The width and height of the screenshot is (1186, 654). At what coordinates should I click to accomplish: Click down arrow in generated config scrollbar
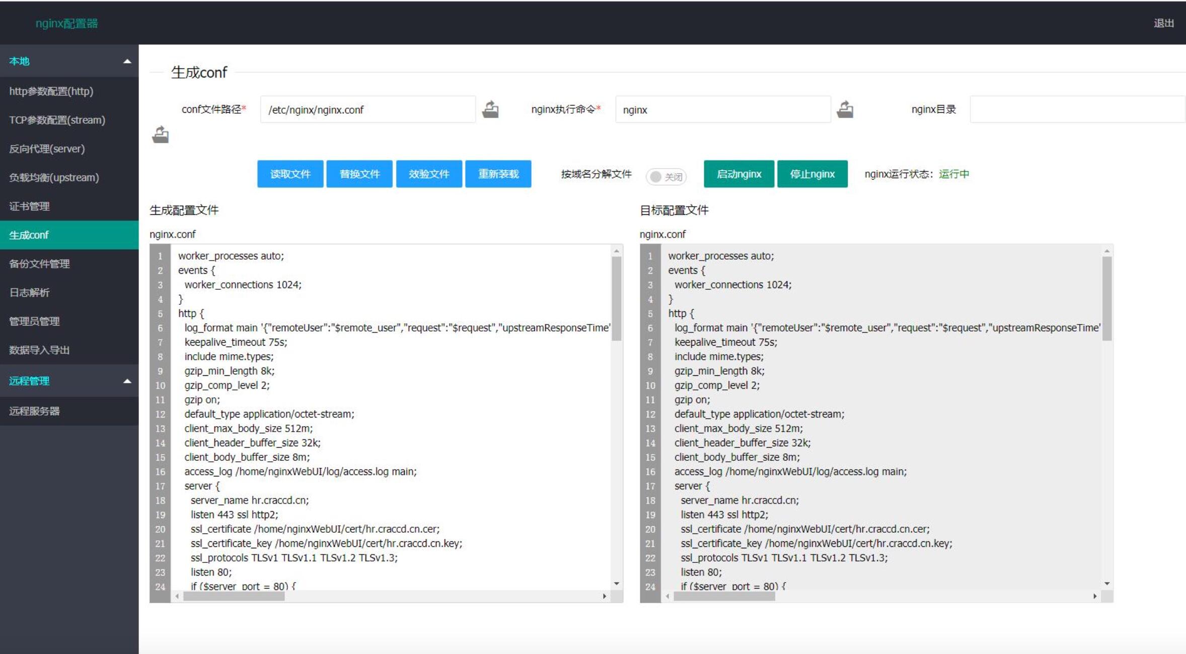pyautogui.click(x=617, y=584)
